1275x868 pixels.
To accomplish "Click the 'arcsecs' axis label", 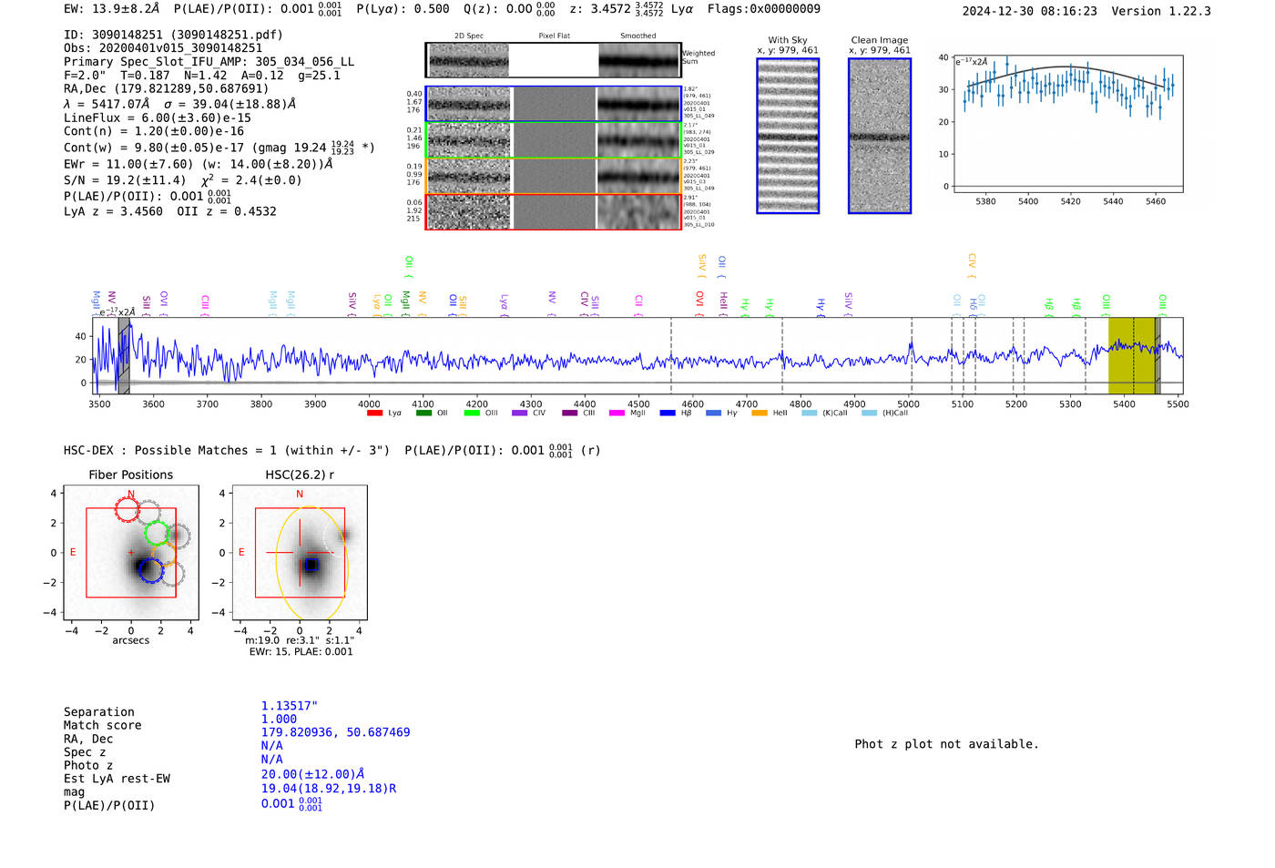I will point(131,641).
